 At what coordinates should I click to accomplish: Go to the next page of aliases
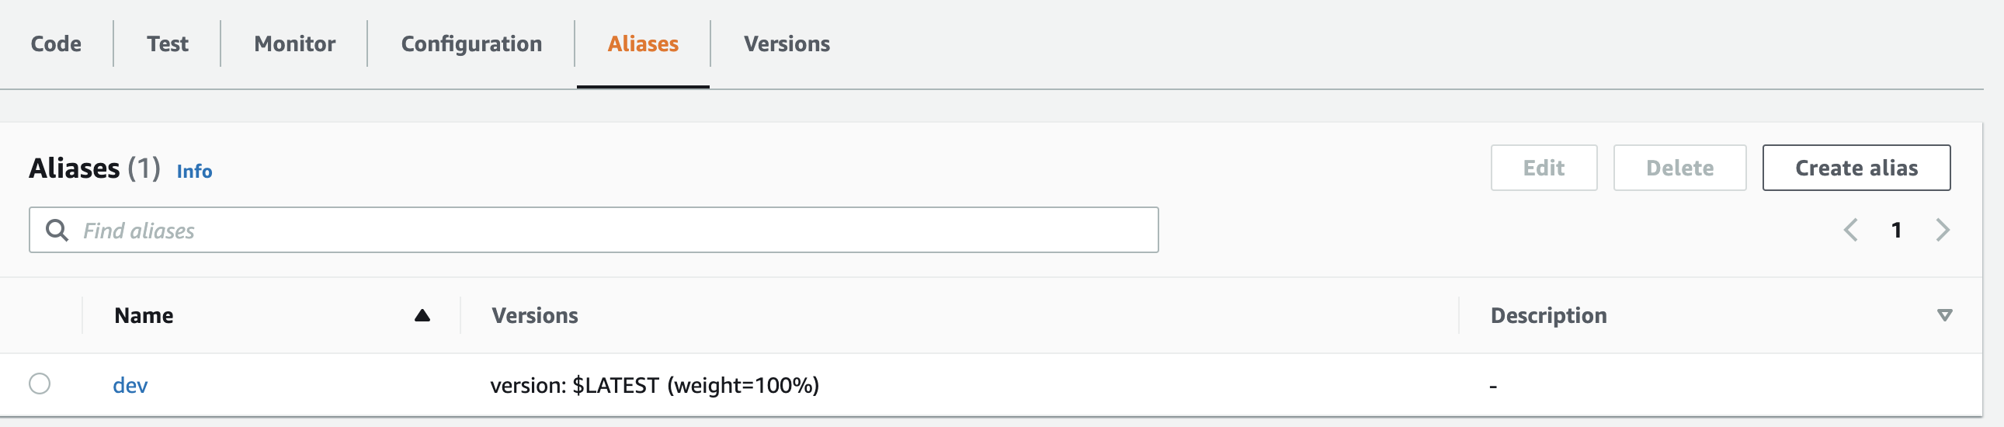pos(1943,230)
